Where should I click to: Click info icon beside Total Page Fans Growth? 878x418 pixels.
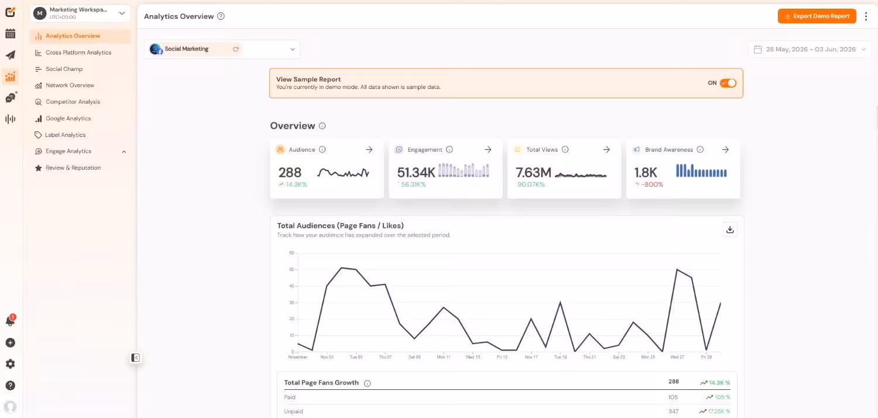point(368,383)
